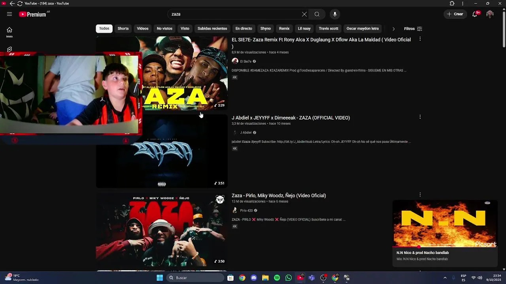
Task: Open options menu for Zaza Pirlo video
Action: [420, 195]
